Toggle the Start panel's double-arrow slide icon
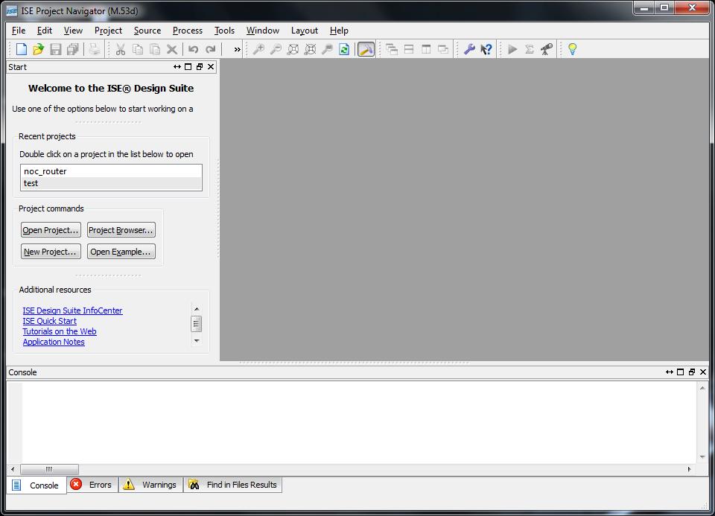The image size is (715, 516). [x=177, y=67]
